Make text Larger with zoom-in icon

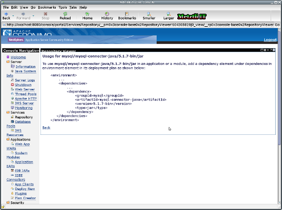(169, 14)
